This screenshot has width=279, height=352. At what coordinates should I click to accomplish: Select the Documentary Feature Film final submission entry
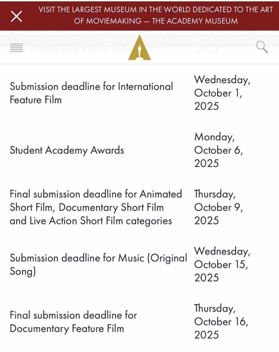[x=73, y=321]
